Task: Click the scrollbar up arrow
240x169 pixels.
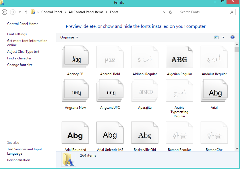Action: [237, 44]
